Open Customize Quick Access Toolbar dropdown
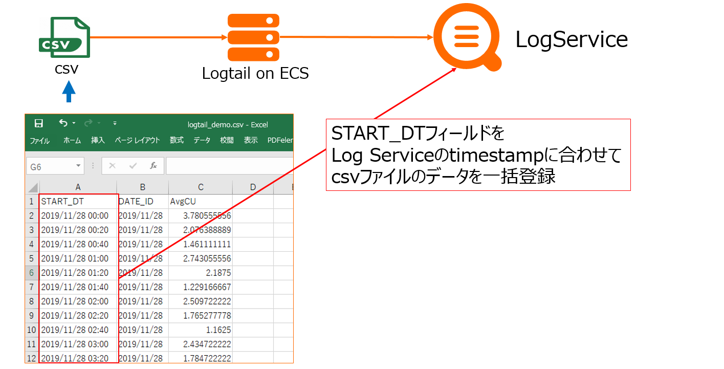The height and width of the screenshot is (369, 724). (115, 123)
